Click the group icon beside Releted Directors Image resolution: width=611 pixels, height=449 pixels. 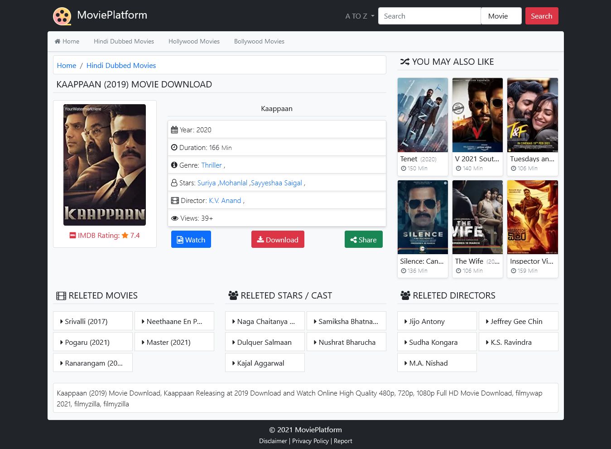pyautogui.click(x=405, y=296)
